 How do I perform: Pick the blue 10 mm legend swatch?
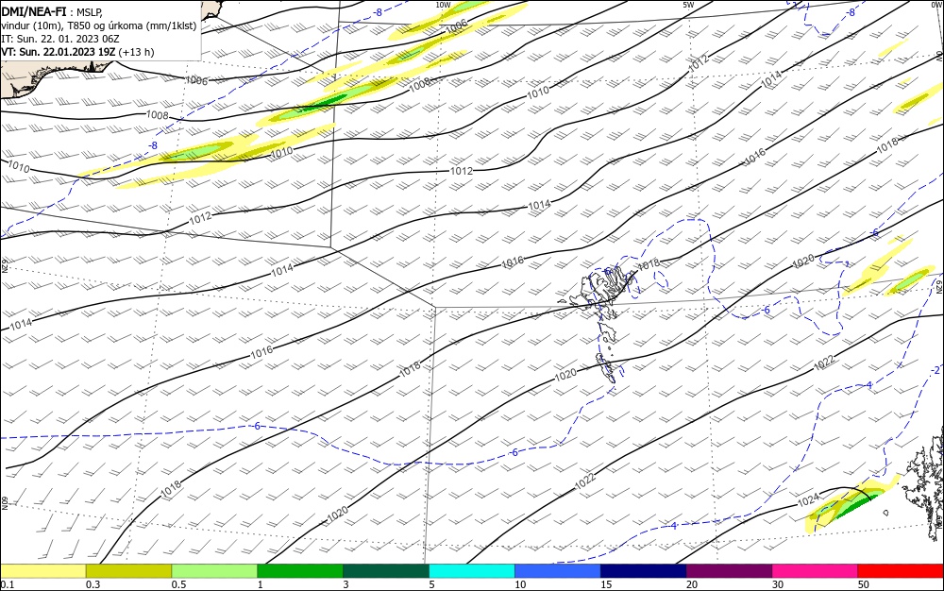558,571
